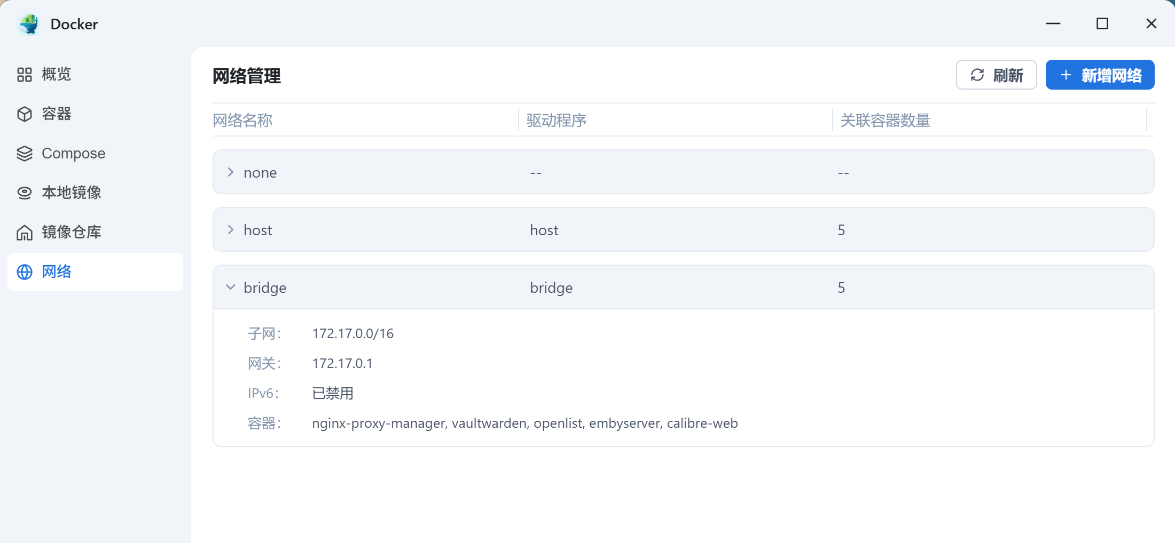Viewport: 1175px width, 543px height.
Task: Expand the host network row chevron
Action: tap(231, 230)
